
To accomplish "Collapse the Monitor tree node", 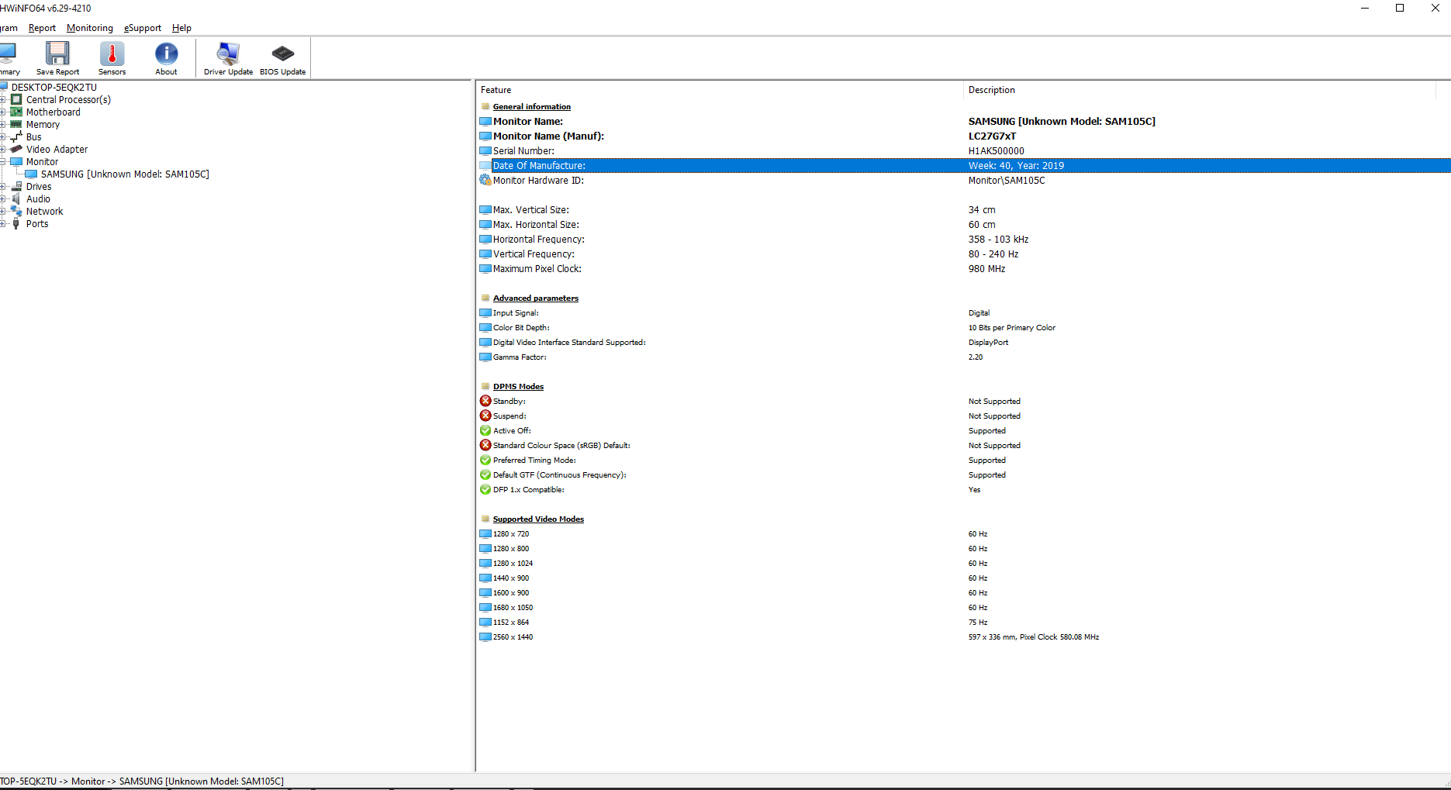I will tap(3, 161).
